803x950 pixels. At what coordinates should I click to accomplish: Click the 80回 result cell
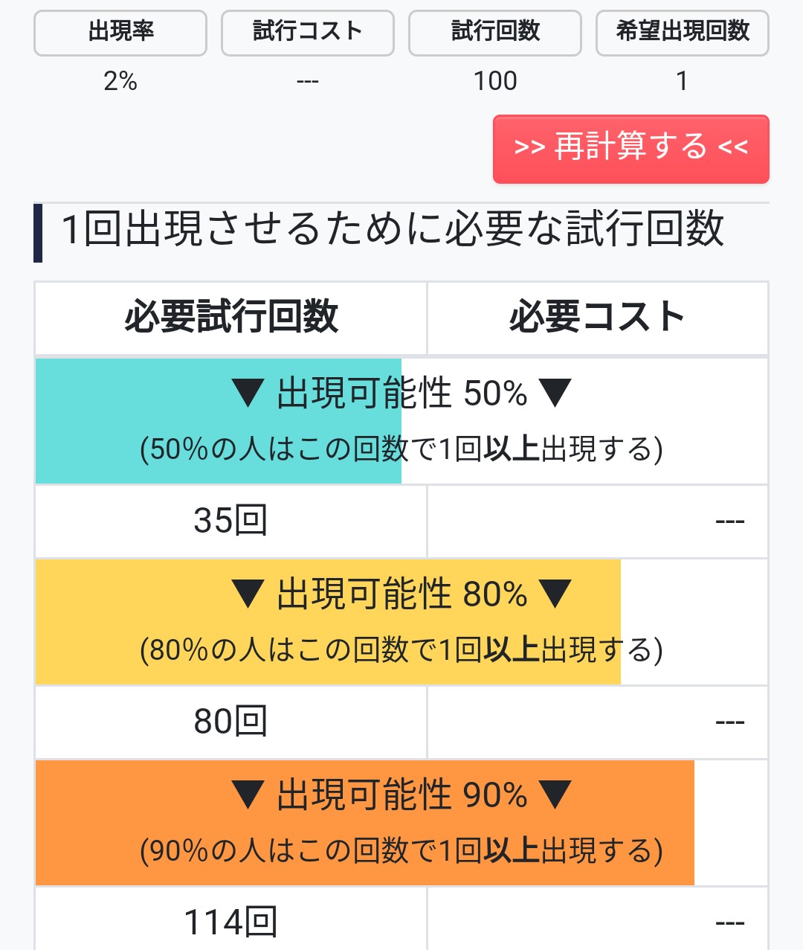pos(230,722)
